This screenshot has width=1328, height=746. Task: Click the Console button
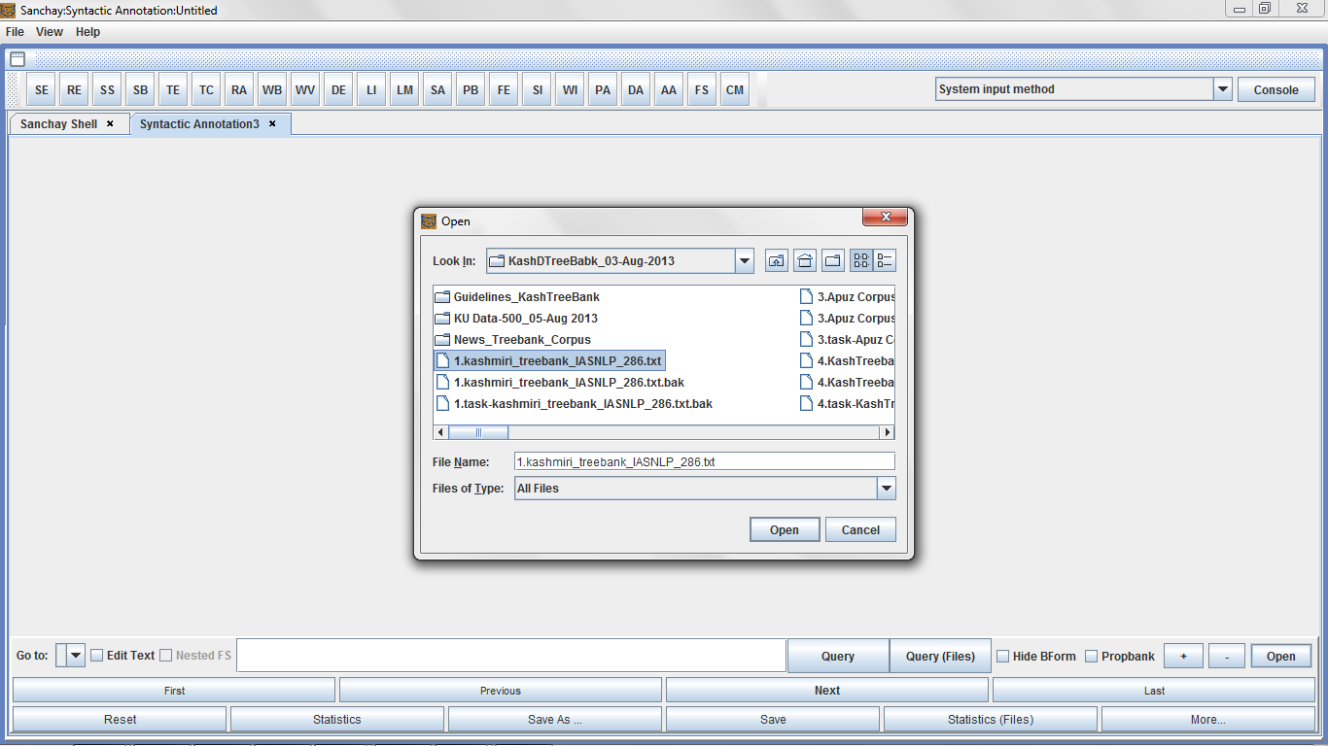point(1276,89)
